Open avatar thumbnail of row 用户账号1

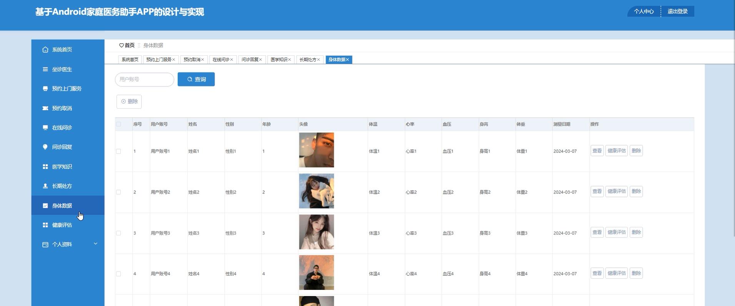pos(317,150)
